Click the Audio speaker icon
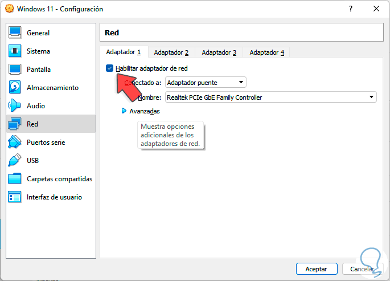Viewport: 390px width, 281px height. tap(15, 106)
